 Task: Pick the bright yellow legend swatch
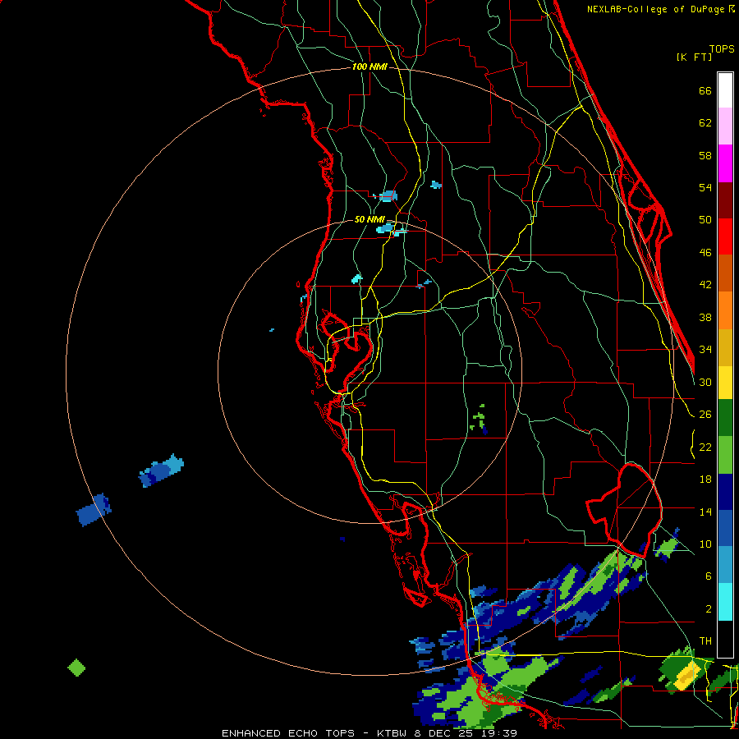point(725,383)
